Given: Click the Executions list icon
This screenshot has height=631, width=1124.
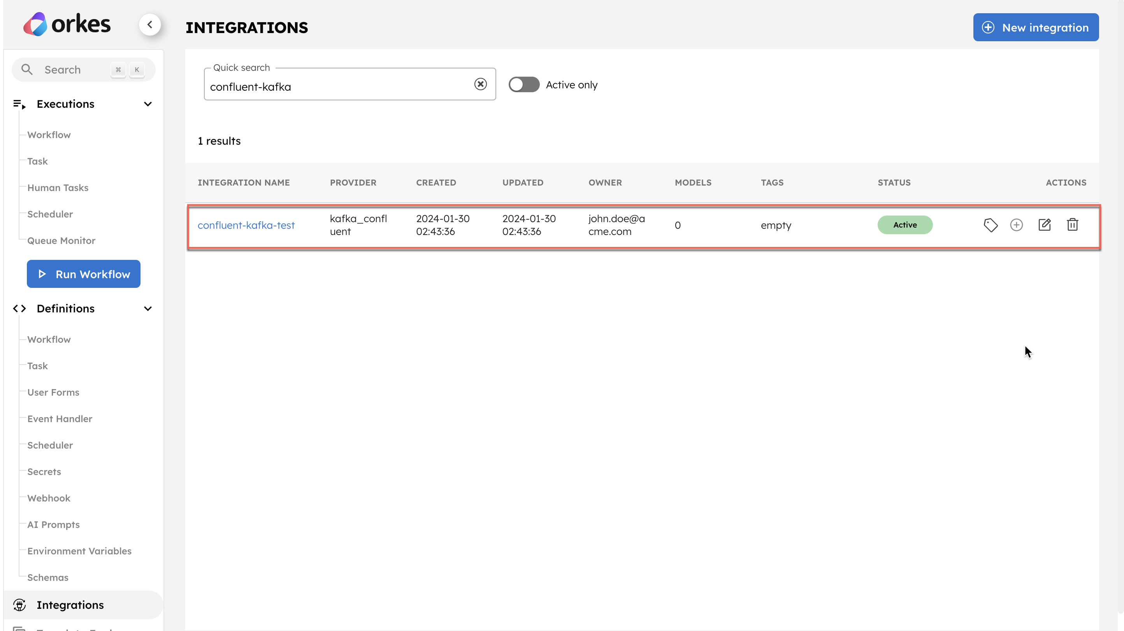Looking at the screenshot, I should tap(19, 104).
